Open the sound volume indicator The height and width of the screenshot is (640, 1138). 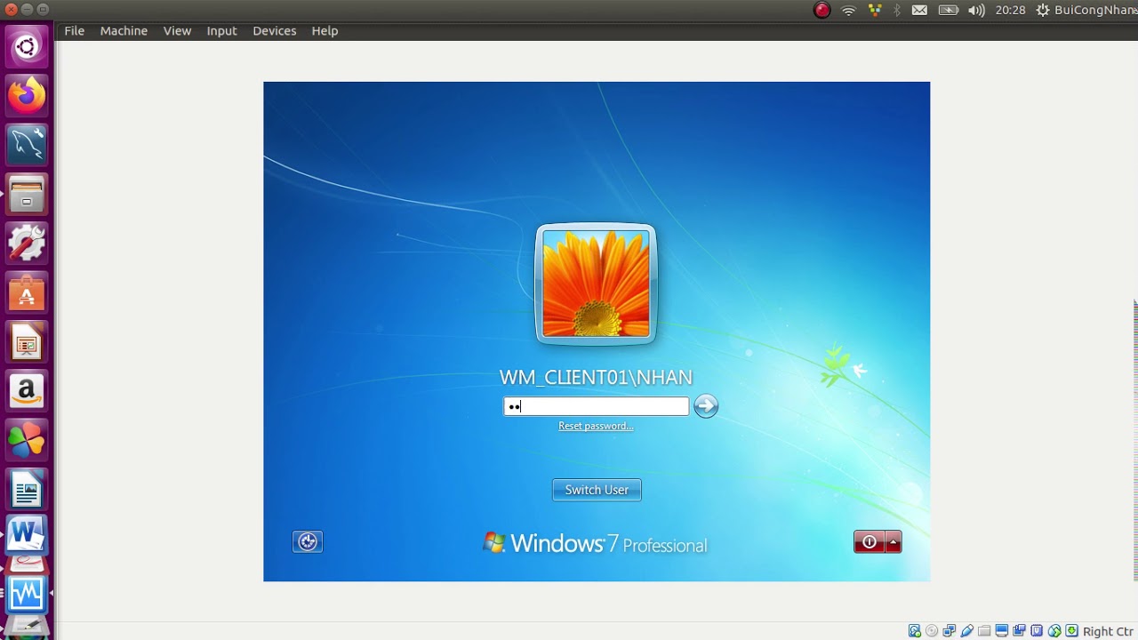click(x=976, y=10)
